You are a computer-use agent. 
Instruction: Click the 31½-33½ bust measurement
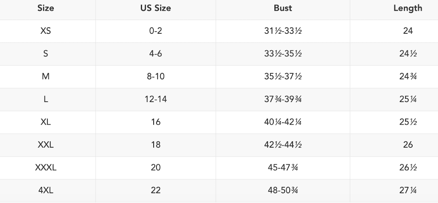[283, 31]
